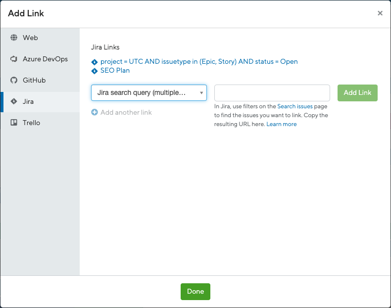This screenshot has width=391, height=308.
Task: Open the GitHub tab label
Action: tap(34, 80)
